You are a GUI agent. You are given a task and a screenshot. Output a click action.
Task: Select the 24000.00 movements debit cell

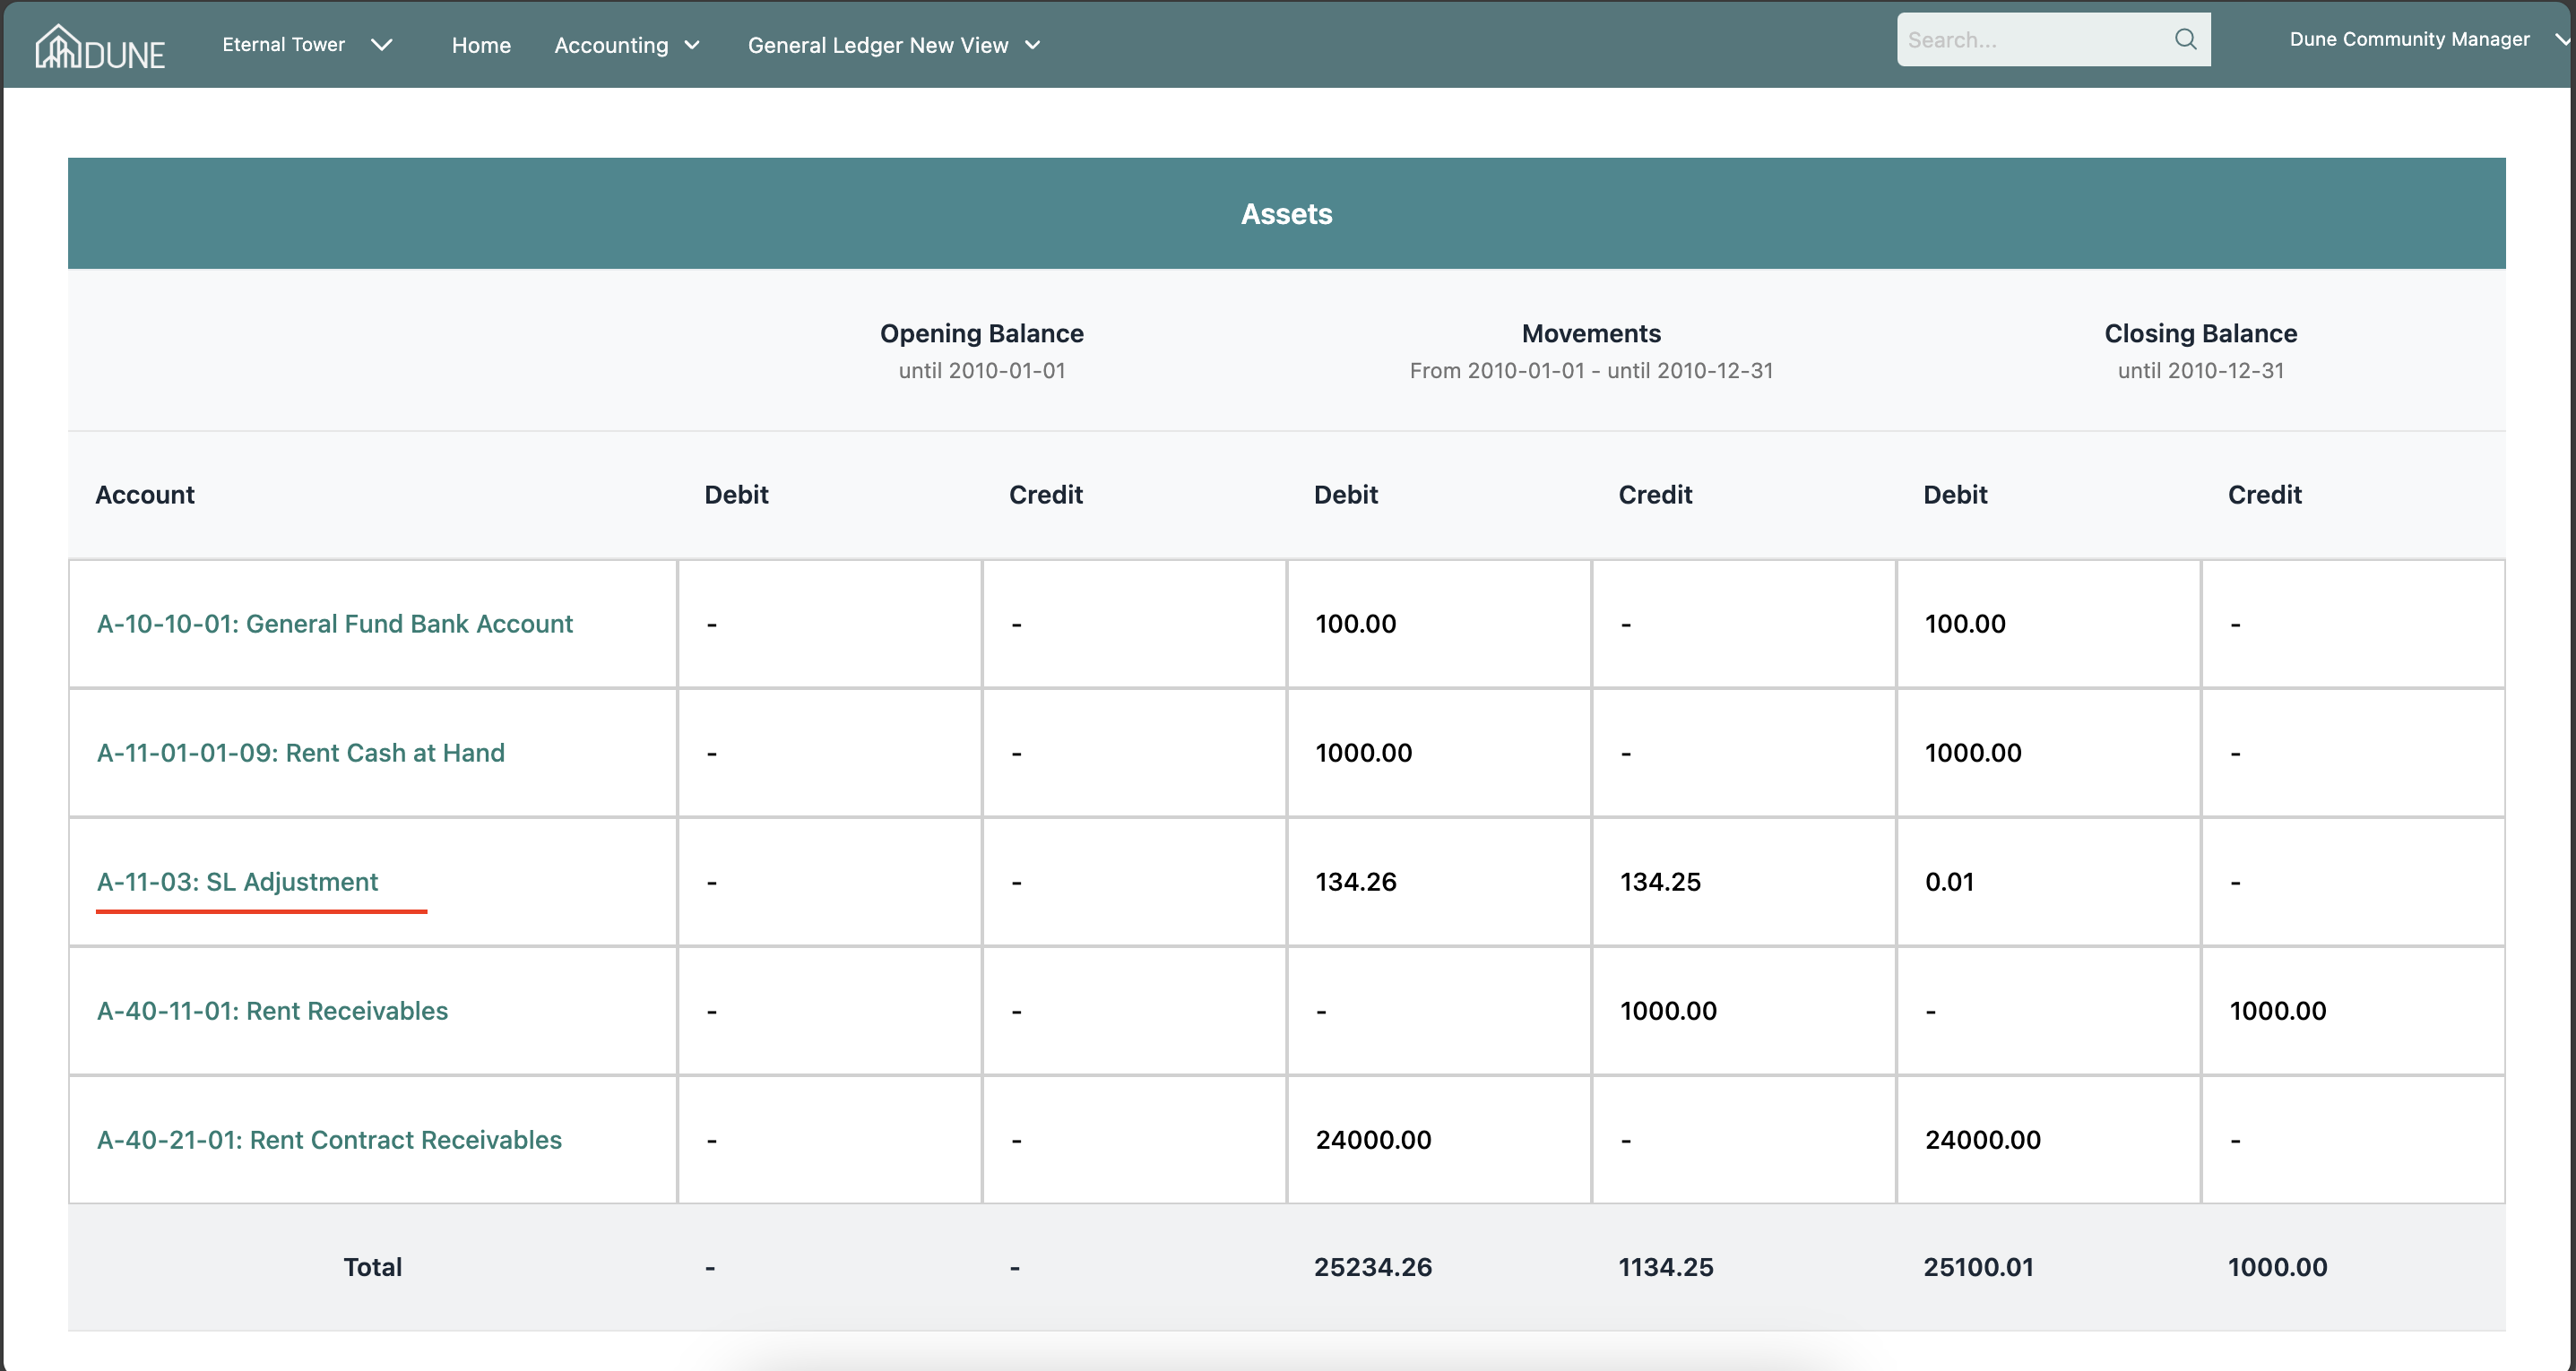[x=1373, y=1140]
